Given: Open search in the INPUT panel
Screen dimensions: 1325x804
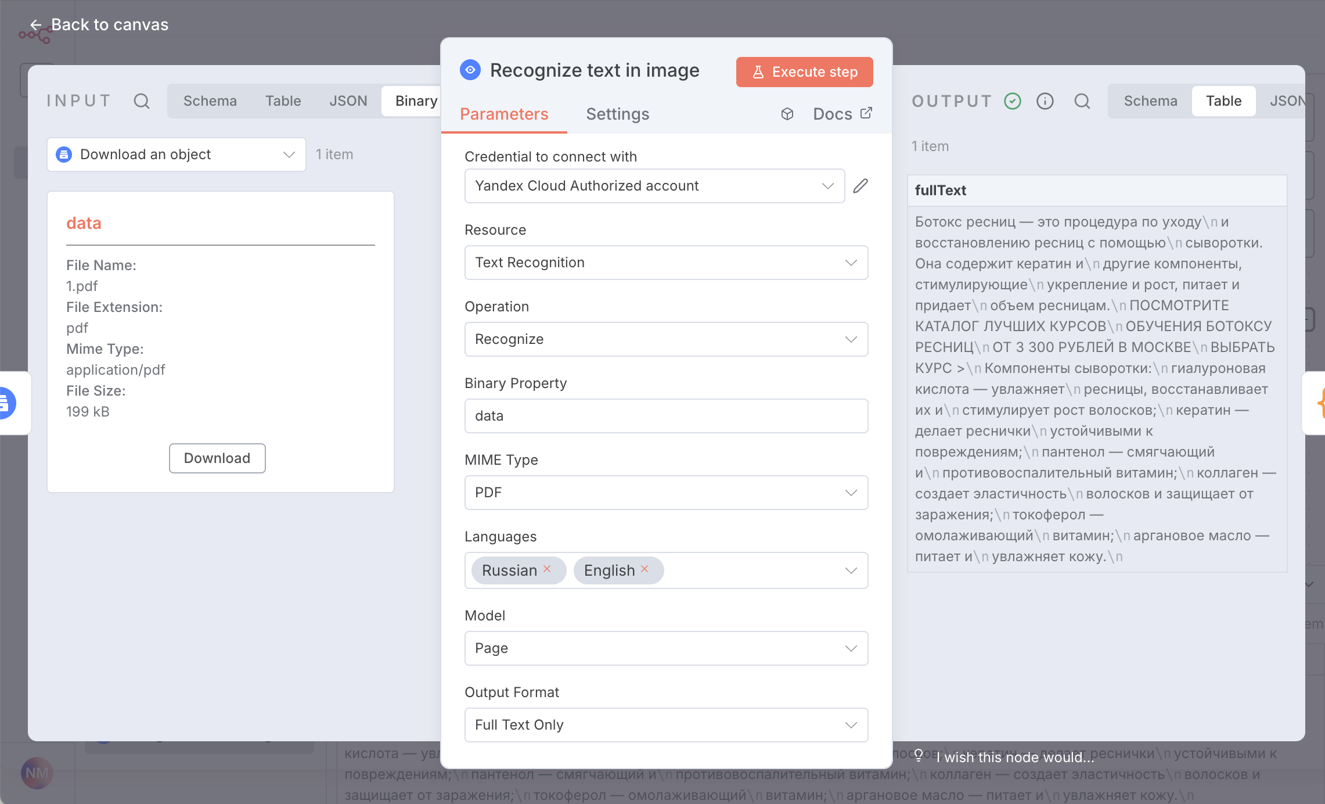Looking at the screenshot, I should tap(142, 100).
